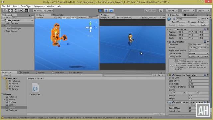Open the Collab dropdown
The image size is (213, 120).
(x=150, y=11)
